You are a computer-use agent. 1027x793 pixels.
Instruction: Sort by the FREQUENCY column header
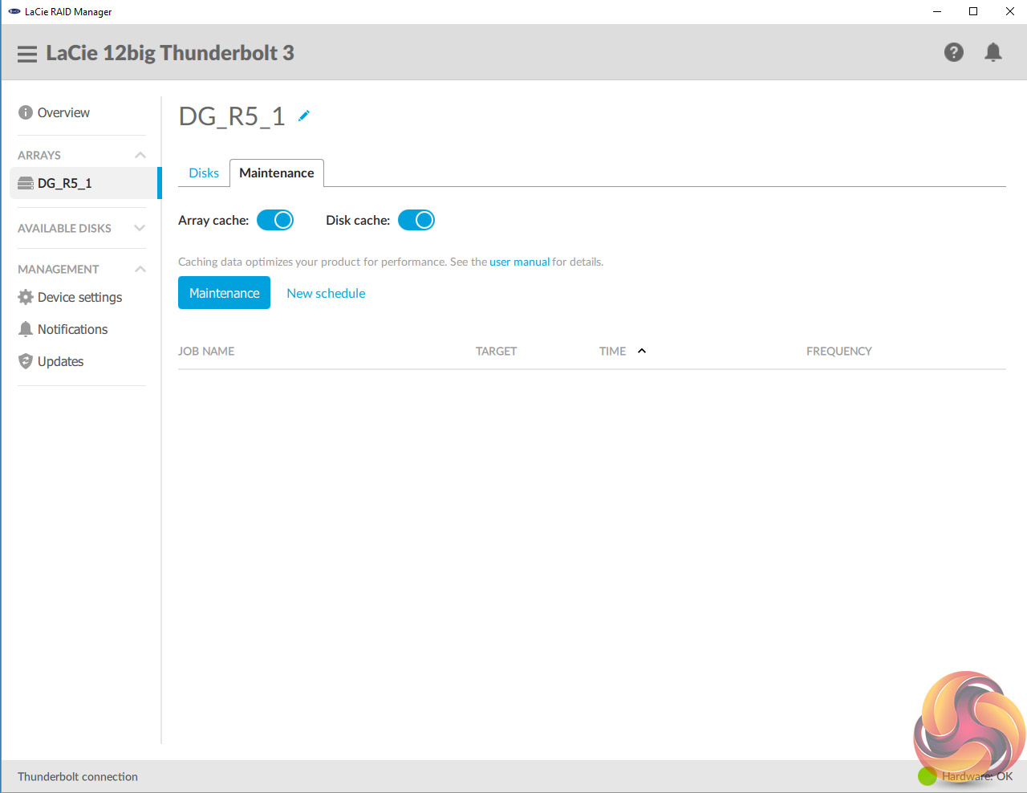(x=839, y=351)
